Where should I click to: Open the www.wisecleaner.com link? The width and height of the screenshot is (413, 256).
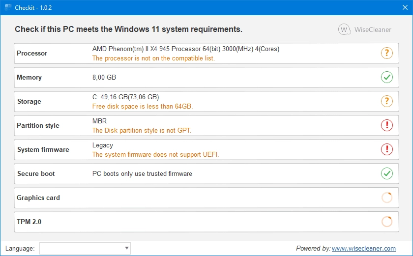[363, 248]
